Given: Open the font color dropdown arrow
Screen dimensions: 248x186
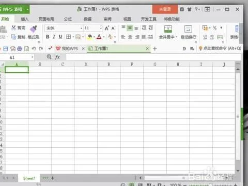Looking at the screenshot, I should (x=104, y=37).
